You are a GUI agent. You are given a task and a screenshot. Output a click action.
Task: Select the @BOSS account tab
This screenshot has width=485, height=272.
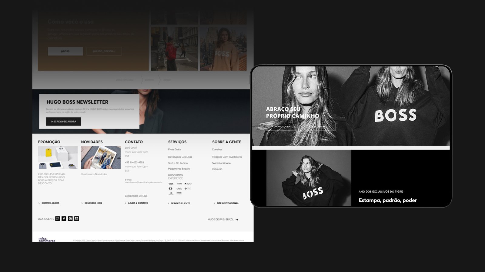(65, 51)
